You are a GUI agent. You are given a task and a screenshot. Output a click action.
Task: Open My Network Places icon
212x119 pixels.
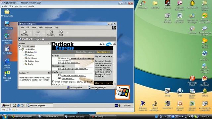[7, 36]
